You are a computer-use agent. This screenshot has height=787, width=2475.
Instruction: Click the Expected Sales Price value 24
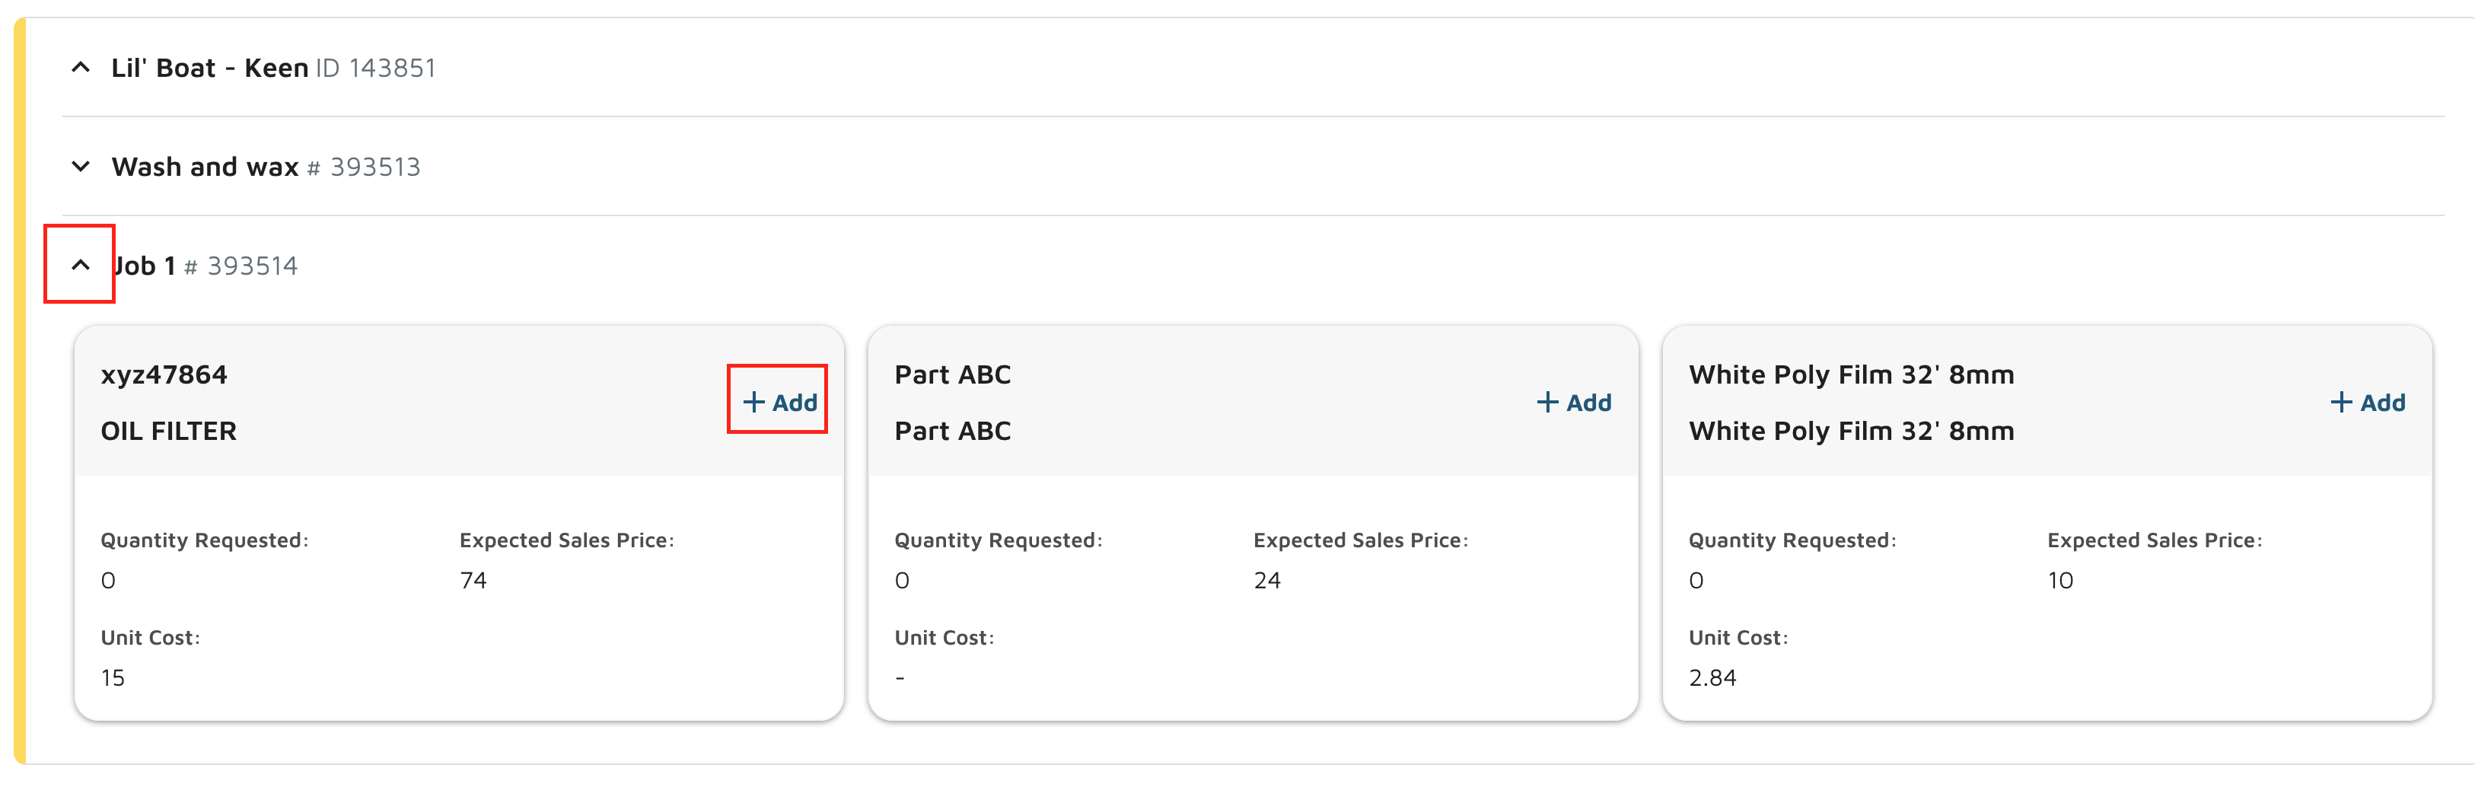click(x=1266, y=581)
